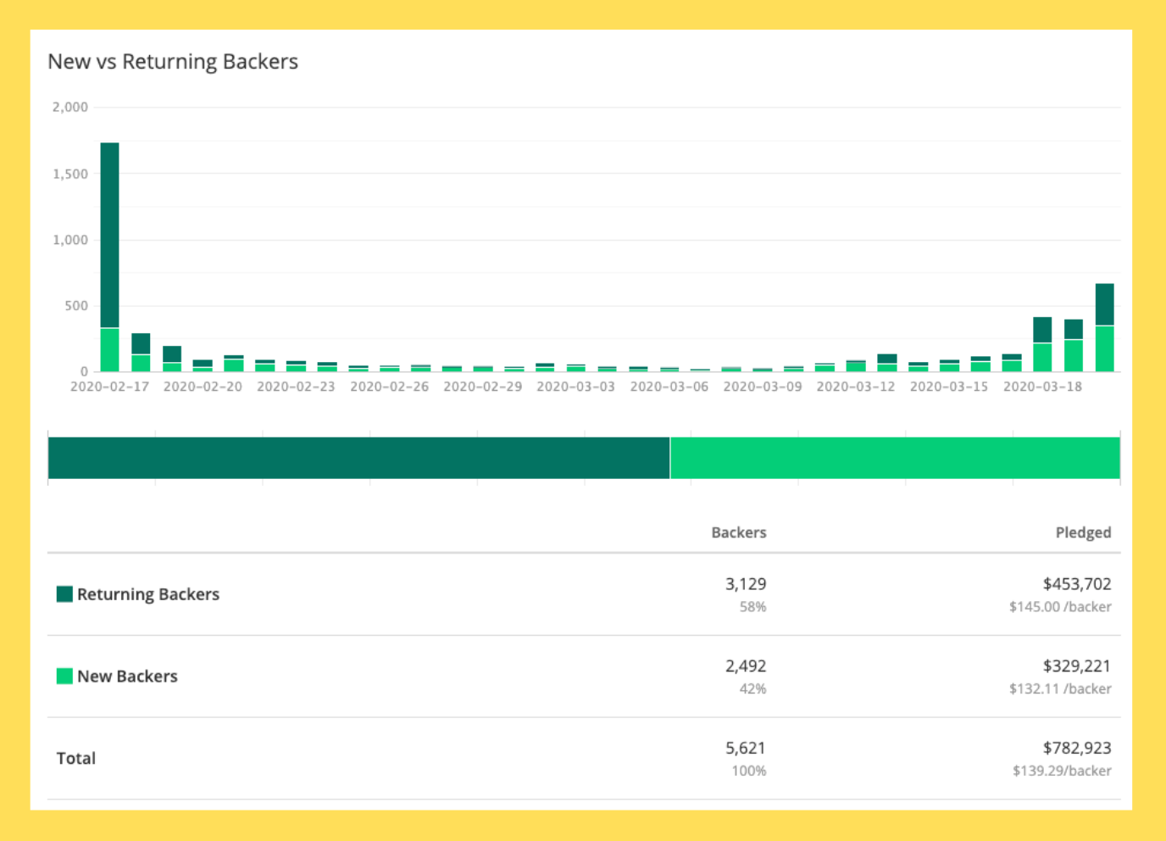Click the last bar on the chart's right end
This screenshot has width=1166, height=841.
pos(1104,327)
